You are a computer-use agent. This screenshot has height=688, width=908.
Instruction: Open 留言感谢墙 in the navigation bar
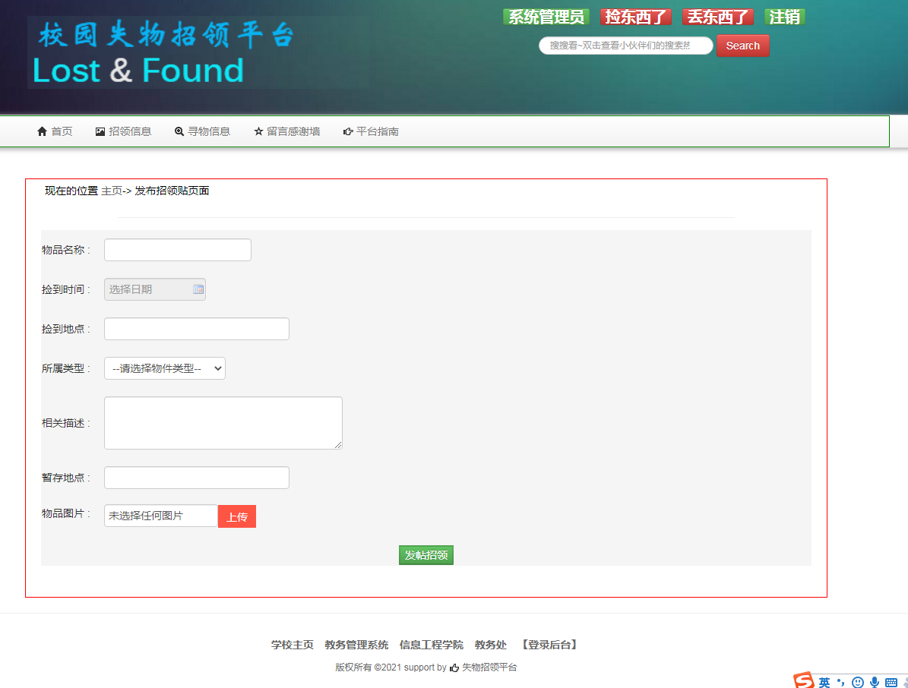(286, 131)
